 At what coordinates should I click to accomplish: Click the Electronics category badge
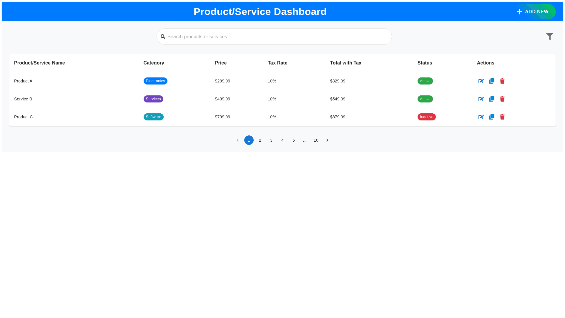coord(155,81)
